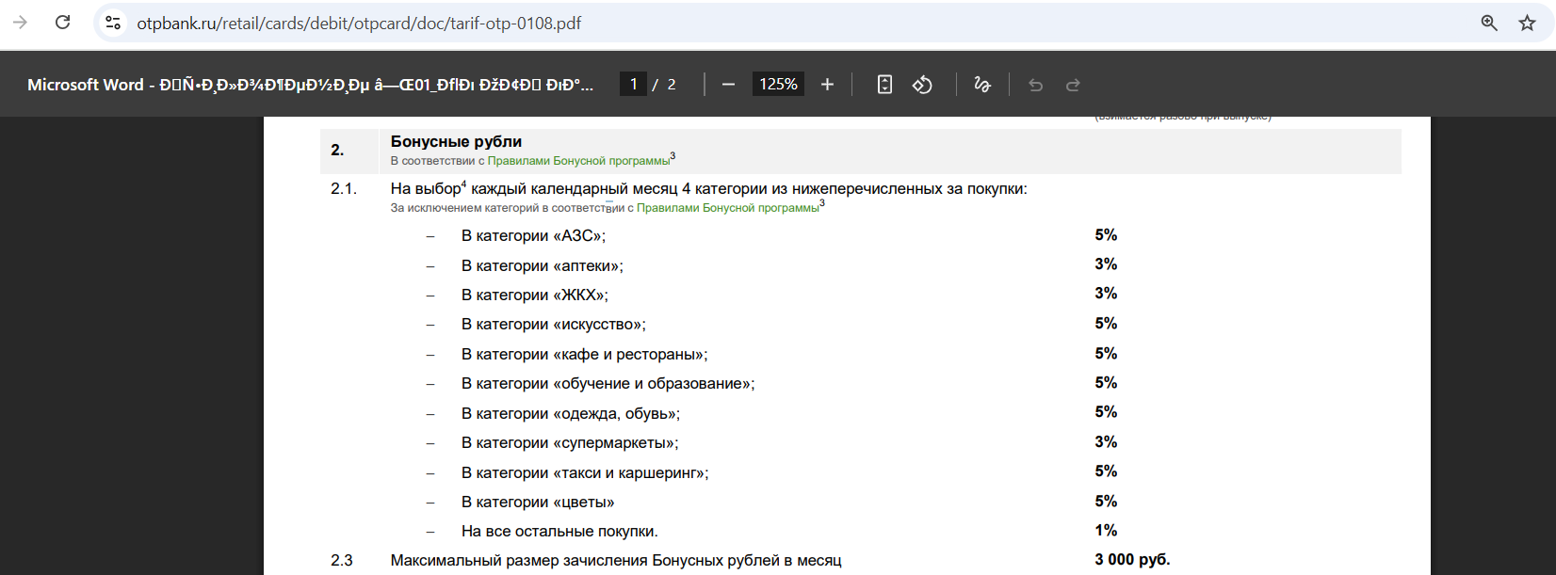Click the fit to page icon

click(x=884, y=85)
